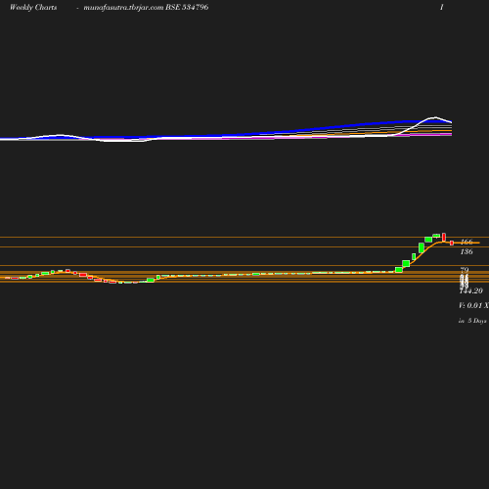Click the "79" price level label
This screenshot has width=489, height=489.
[x=465, y=270]
